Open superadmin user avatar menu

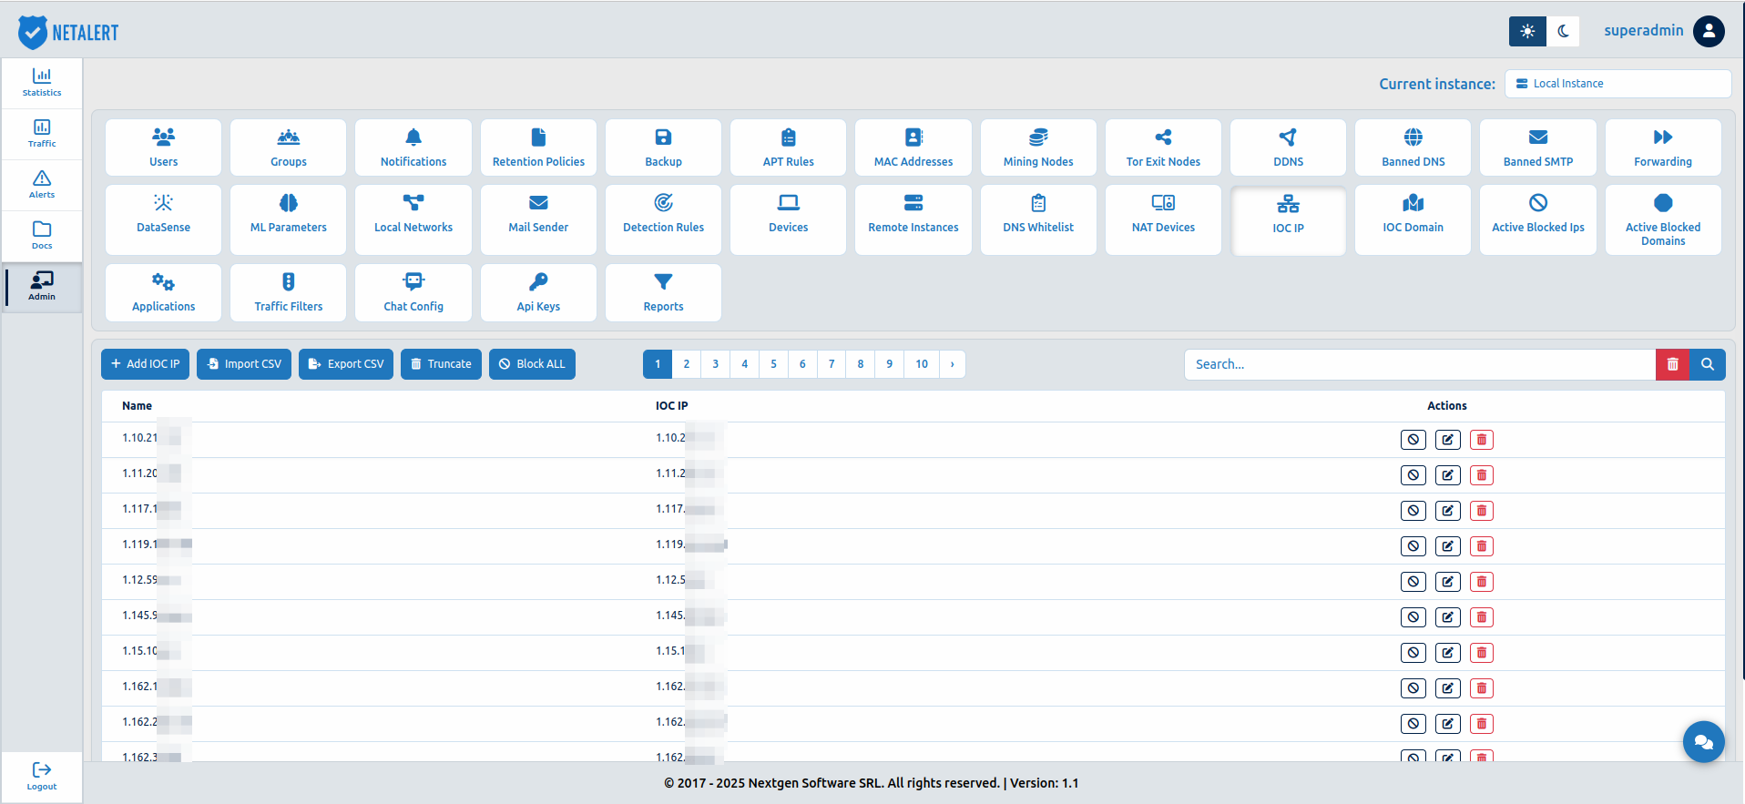[x=1709, y=31]
